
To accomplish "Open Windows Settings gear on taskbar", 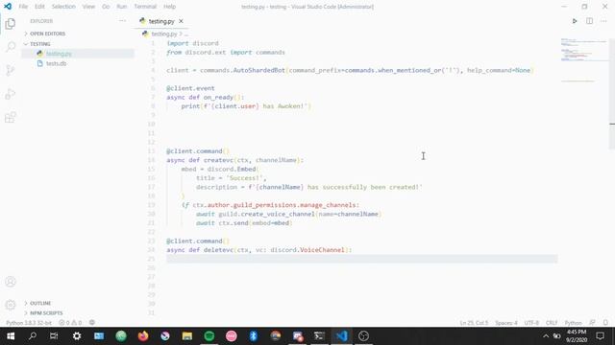I will click(x=77, y=336).
